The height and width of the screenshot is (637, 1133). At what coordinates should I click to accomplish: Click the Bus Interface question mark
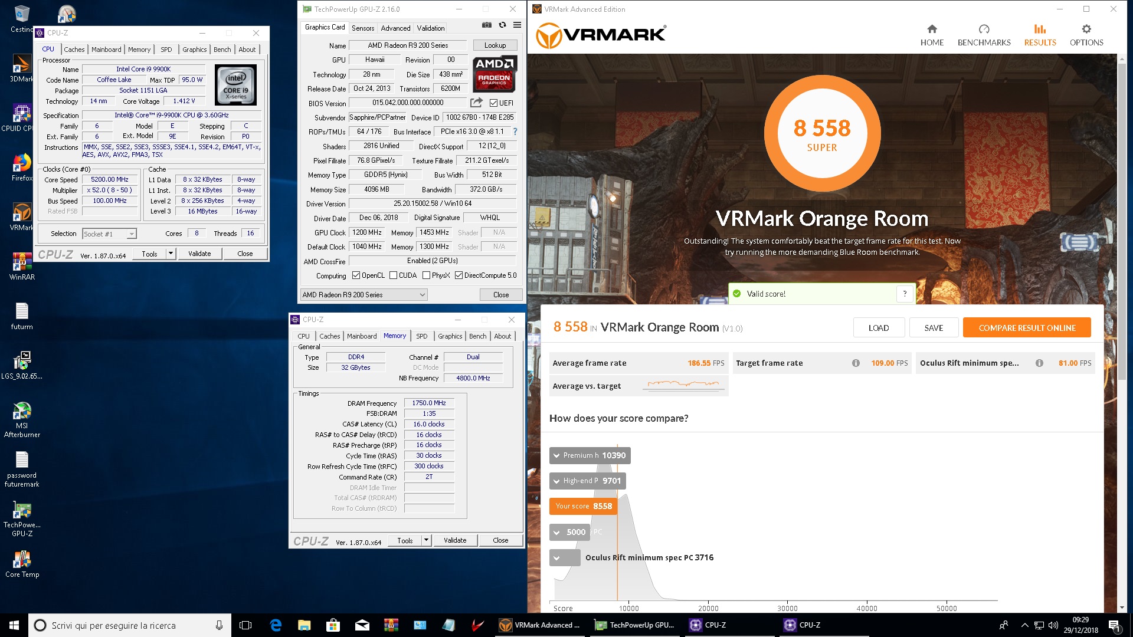point(515,132)
